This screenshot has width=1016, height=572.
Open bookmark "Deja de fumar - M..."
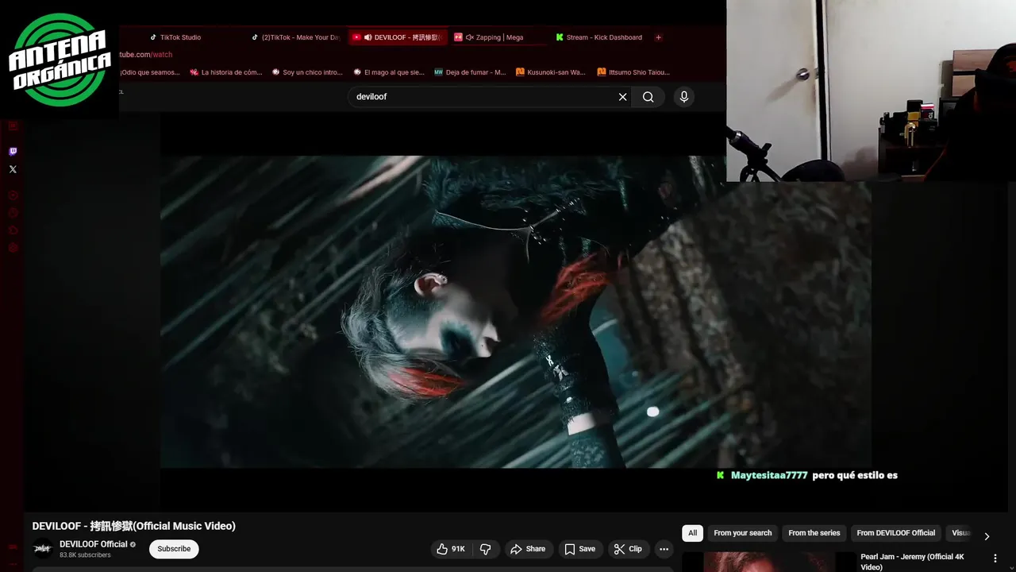coord(470,72)
